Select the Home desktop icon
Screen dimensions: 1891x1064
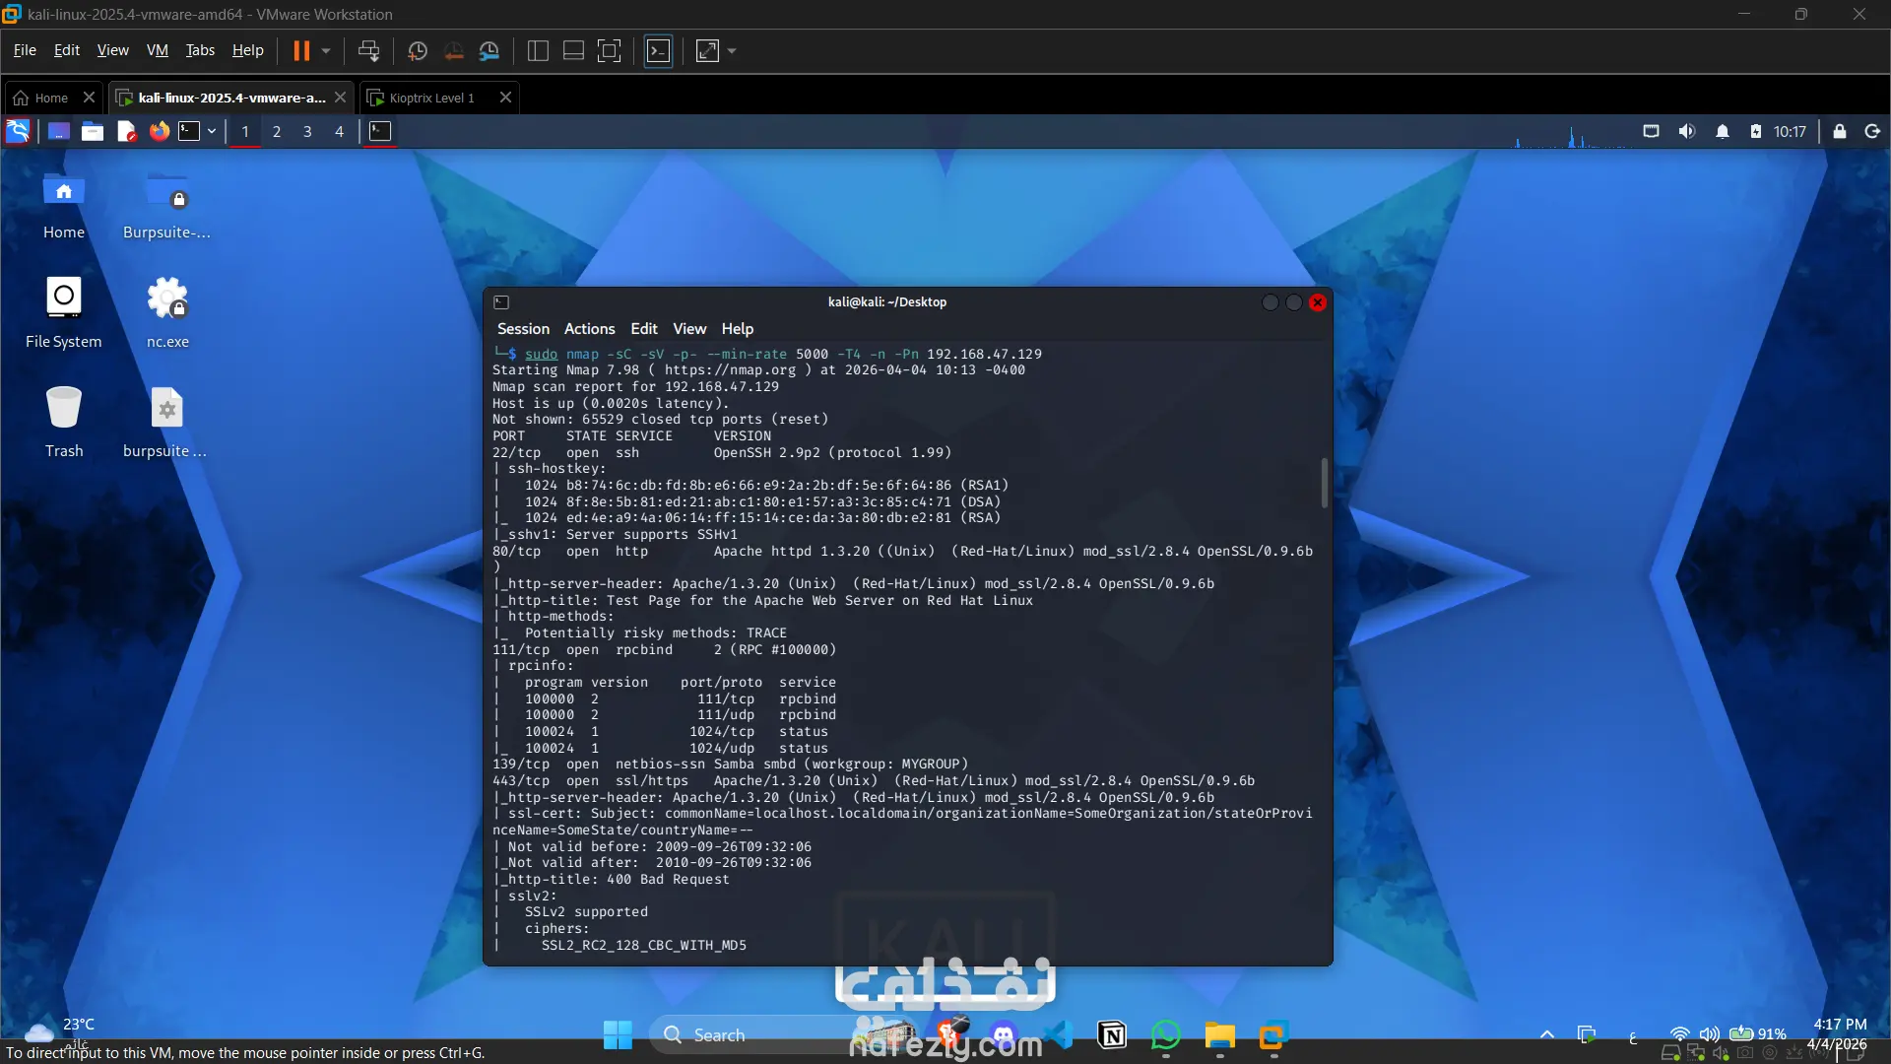click(64, 206)
